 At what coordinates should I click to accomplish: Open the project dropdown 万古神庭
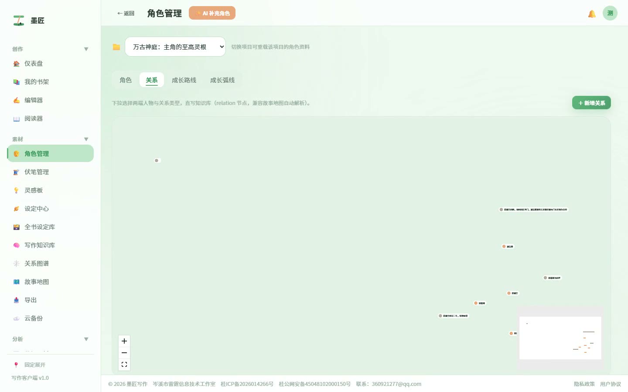[175, 47]
